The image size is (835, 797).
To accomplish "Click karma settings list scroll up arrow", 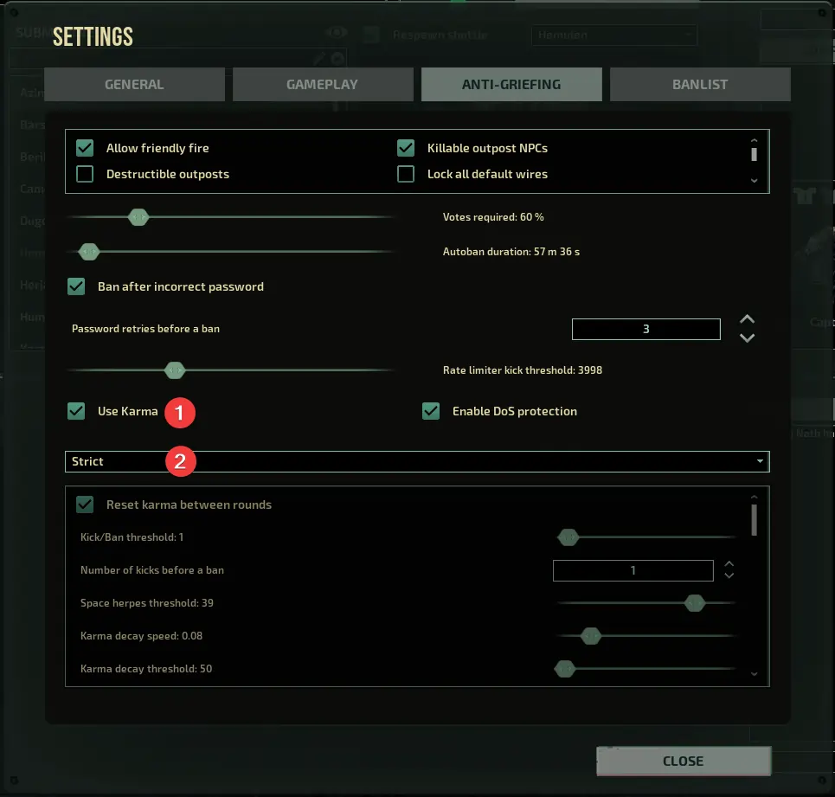I will (x=754, y=497).
